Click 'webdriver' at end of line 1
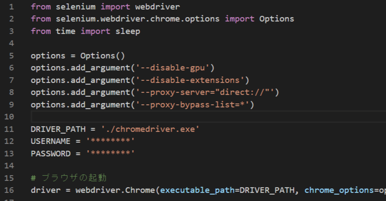Viewport: 386px width, 201px height. pyautogui.click(x=157, y=7)
